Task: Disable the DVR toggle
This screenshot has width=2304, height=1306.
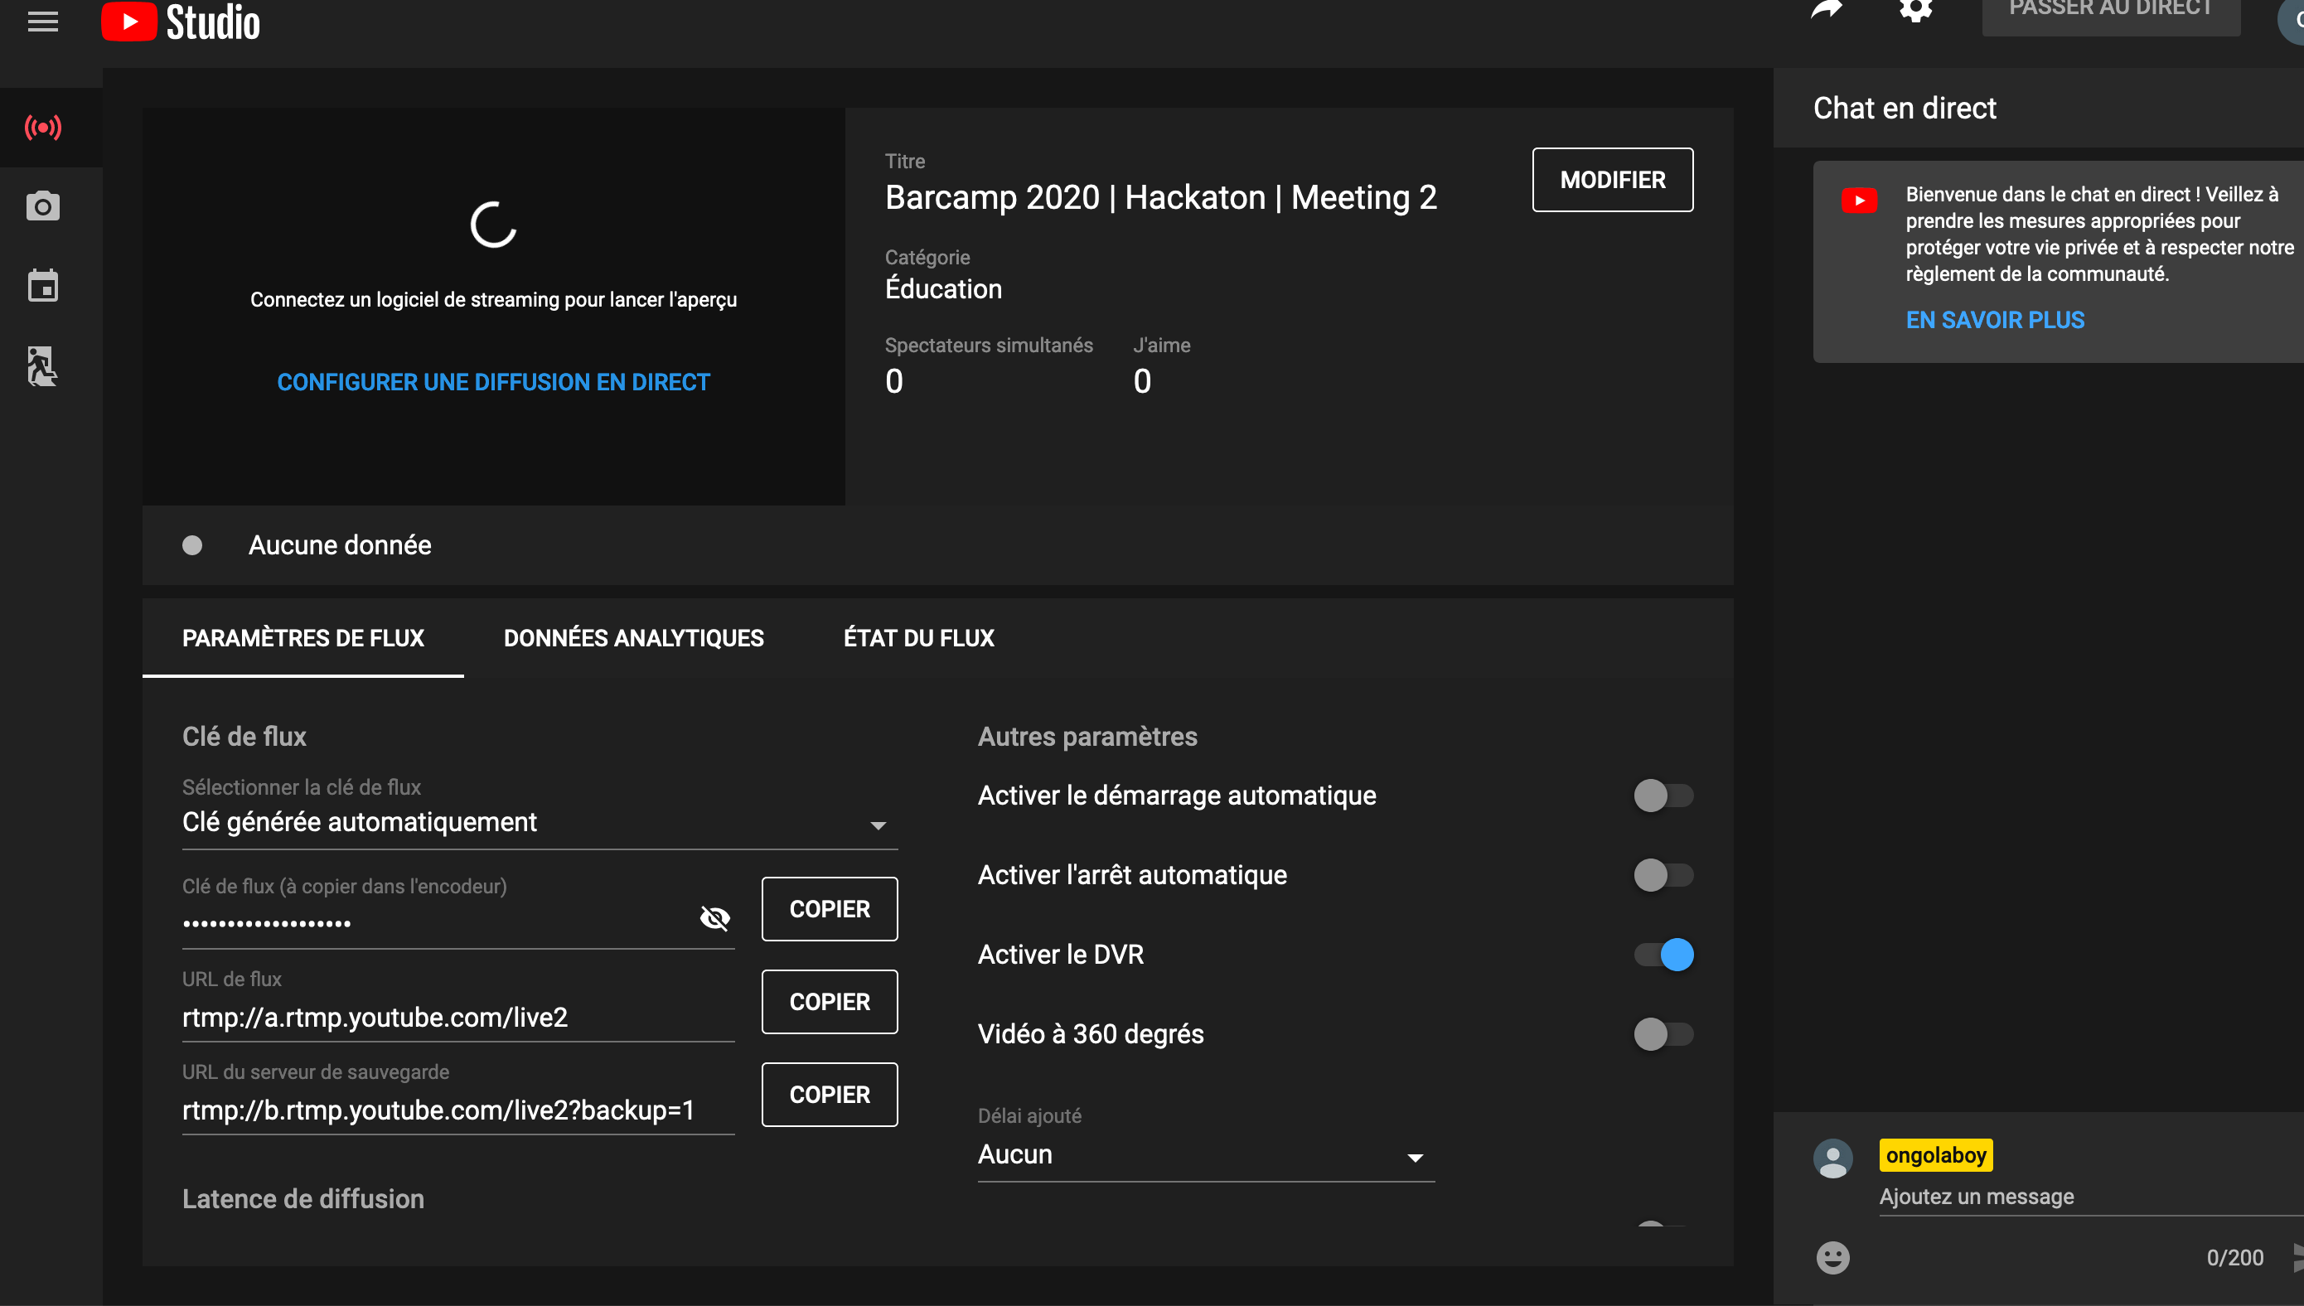Action: point(1663,955)
